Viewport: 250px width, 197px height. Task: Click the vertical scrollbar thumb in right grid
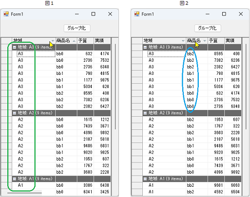(246, 87)
